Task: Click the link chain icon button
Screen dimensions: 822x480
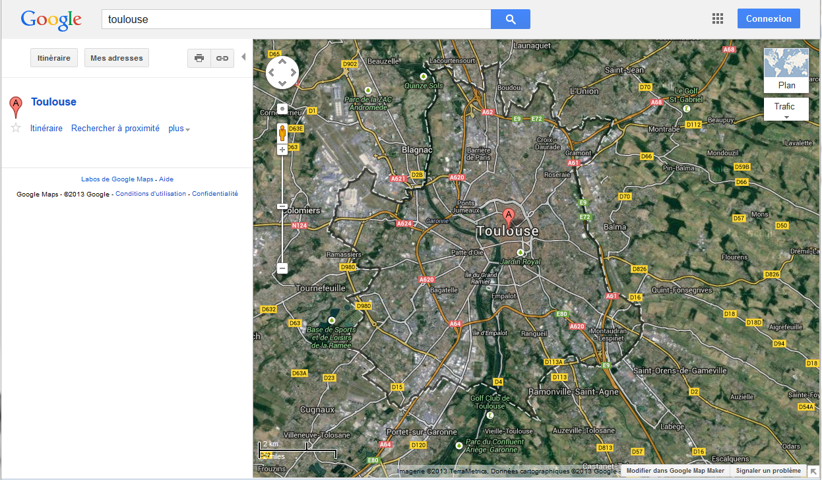Action: [222, 58]
